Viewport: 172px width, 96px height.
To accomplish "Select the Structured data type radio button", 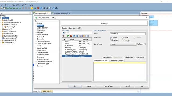I will 110,40.
